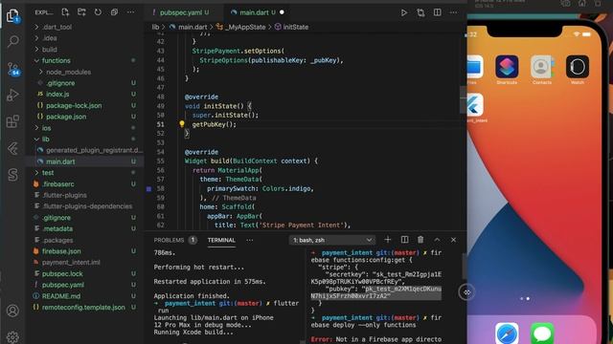Create a new folder in Explorer
Screen dimensions: 613x344
81,12
